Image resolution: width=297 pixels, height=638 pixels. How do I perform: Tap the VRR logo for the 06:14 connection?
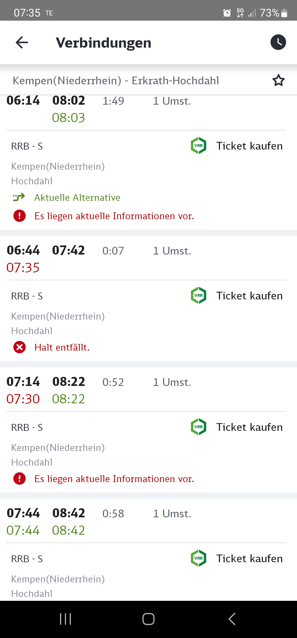pyautogui.click(x=199, y=146)
